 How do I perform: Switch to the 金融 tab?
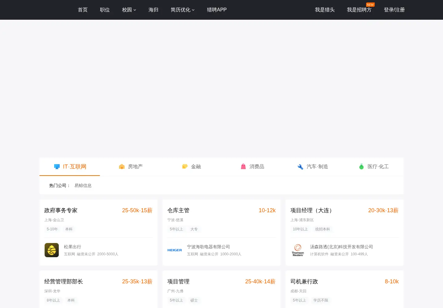[x=191, y=167]
